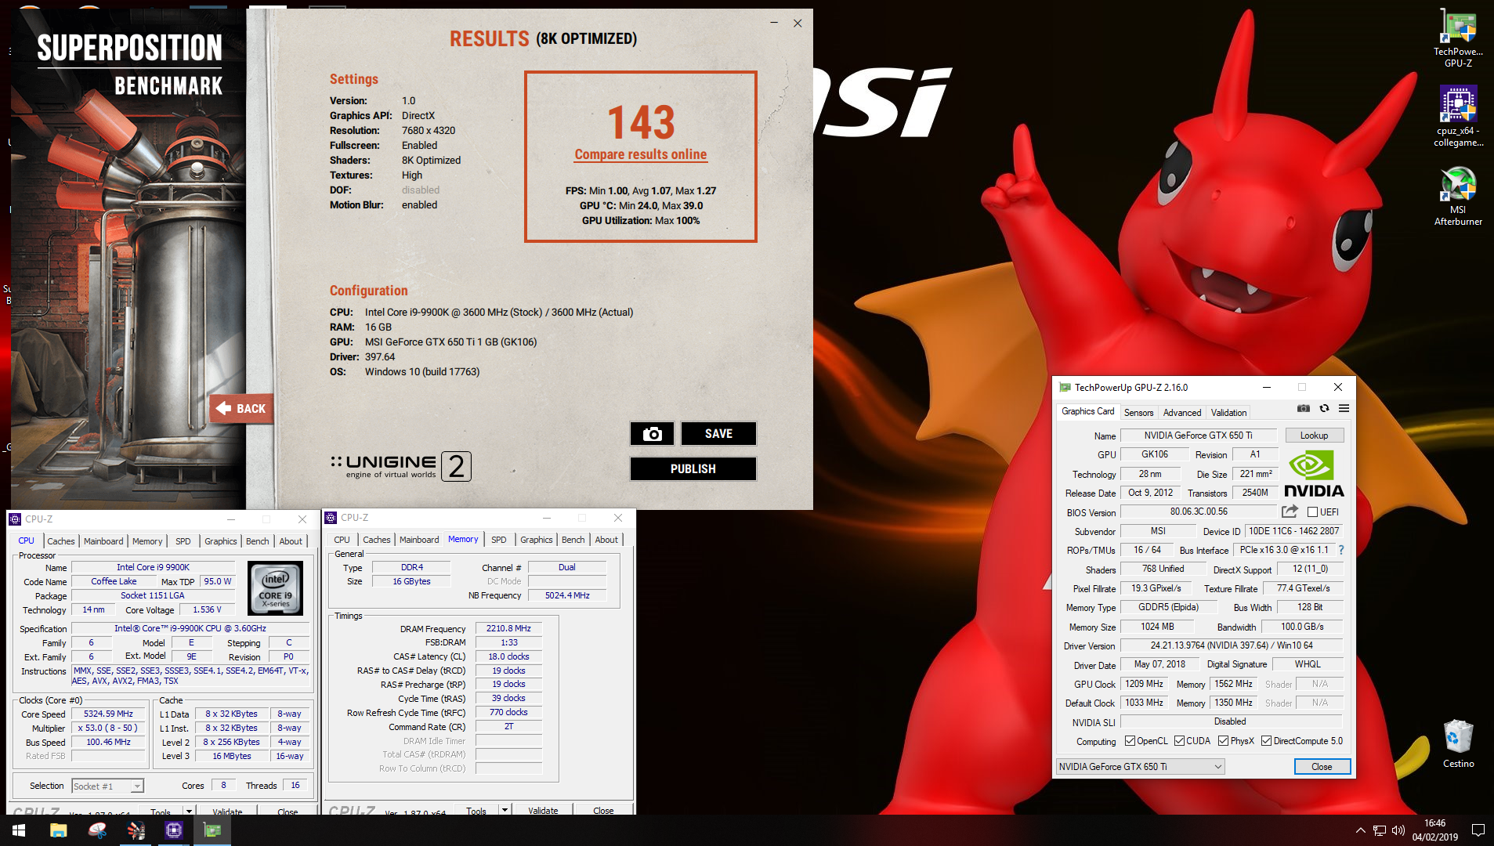Click the Intel Core i9 logo in CPU-Z

pos(275,587)
